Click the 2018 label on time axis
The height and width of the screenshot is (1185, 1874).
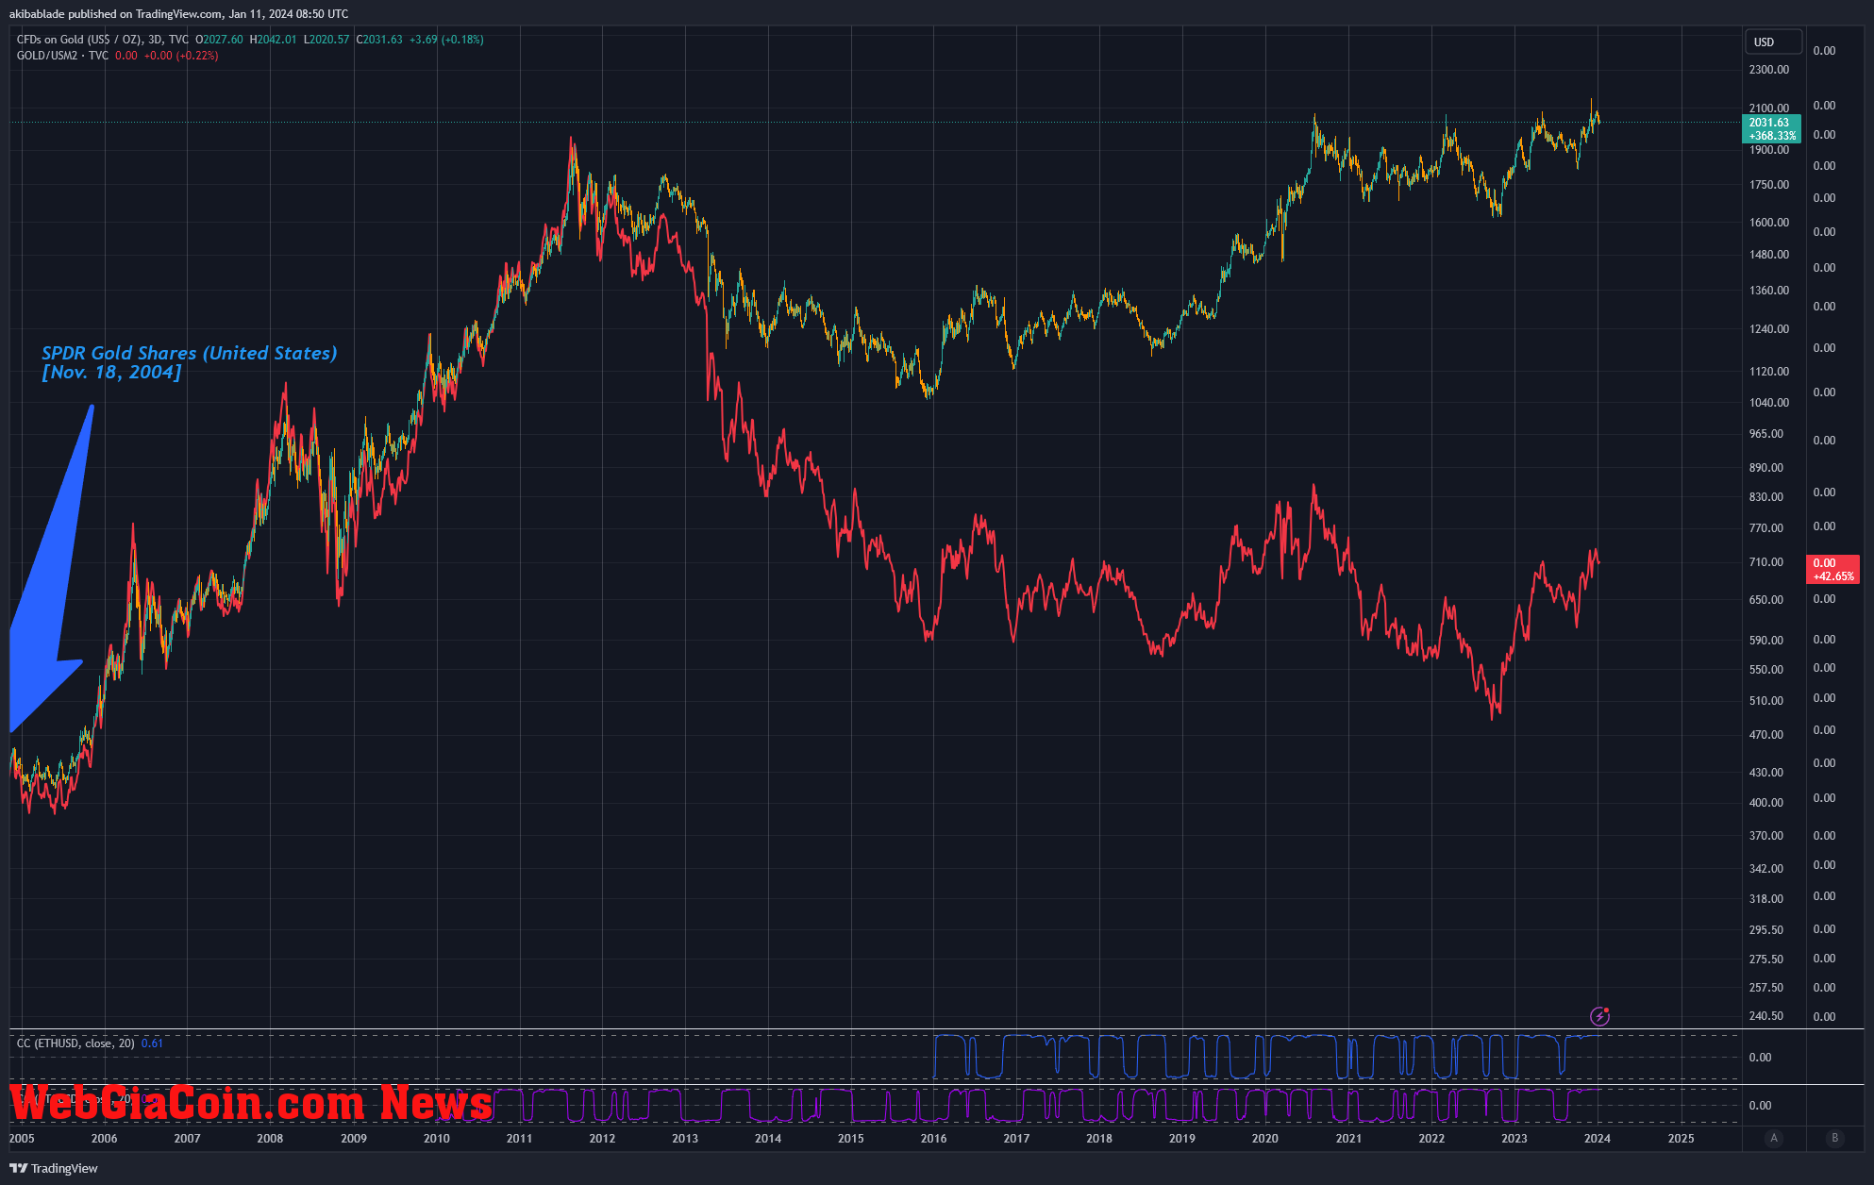coord(1099,1138)
